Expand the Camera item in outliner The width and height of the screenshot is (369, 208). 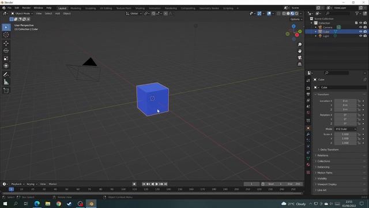(x=316, y=27)
